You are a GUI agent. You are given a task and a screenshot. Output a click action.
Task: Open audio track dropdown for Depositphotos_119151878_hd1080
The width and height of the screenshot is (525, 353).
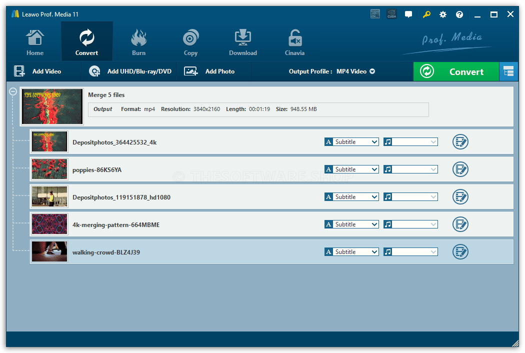(410, 197)
